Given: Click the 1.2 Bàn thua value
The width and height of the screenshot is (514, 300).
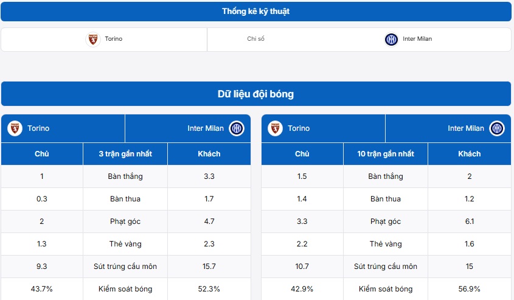Looking at the screenshot, I should (x=470, y=199).
